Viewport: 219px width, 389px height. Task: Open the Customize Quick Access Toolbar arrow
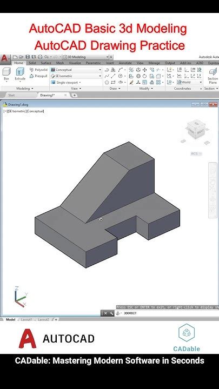(111, 57)
